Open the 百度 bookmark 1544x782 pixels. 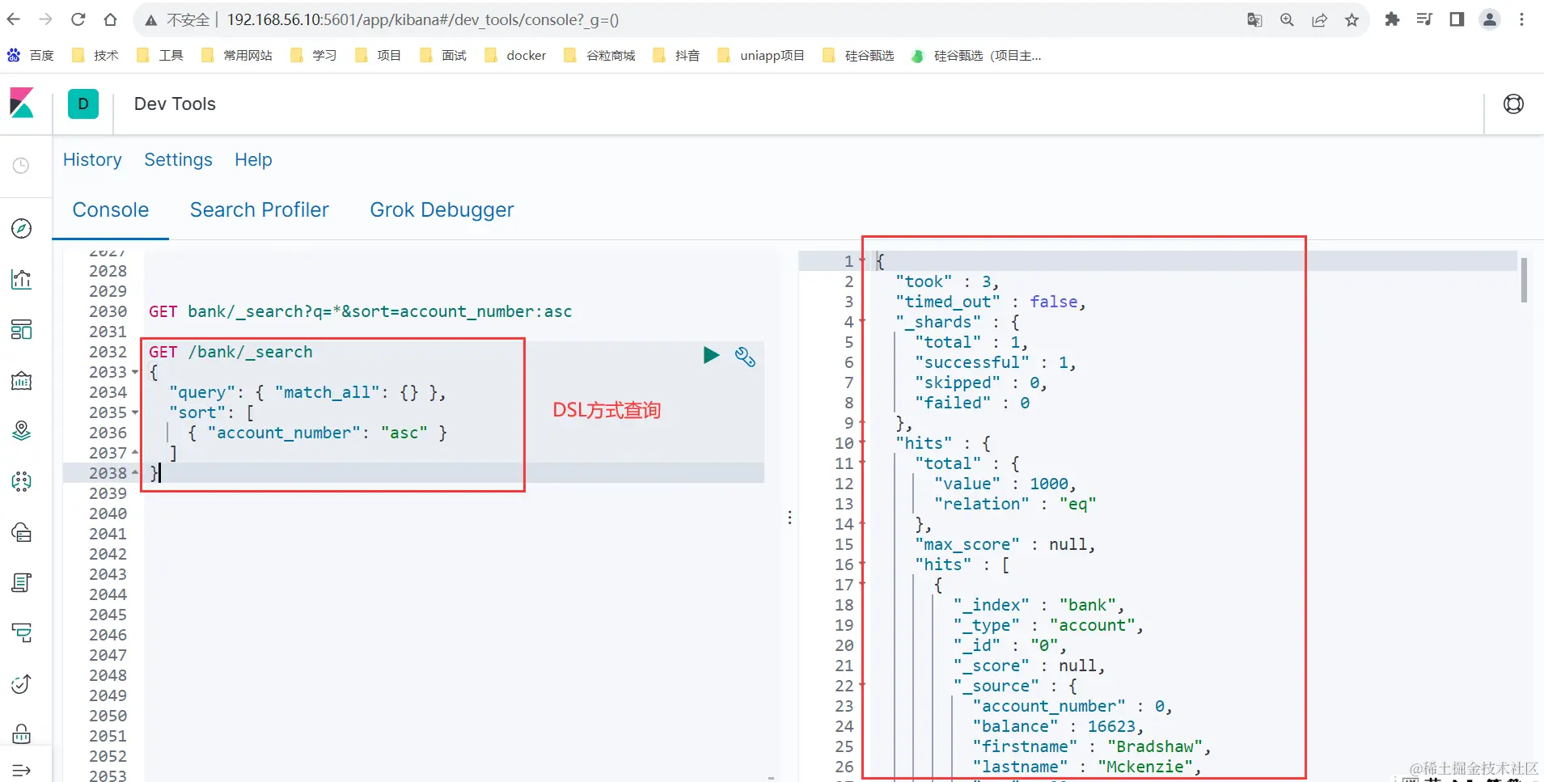31,55
